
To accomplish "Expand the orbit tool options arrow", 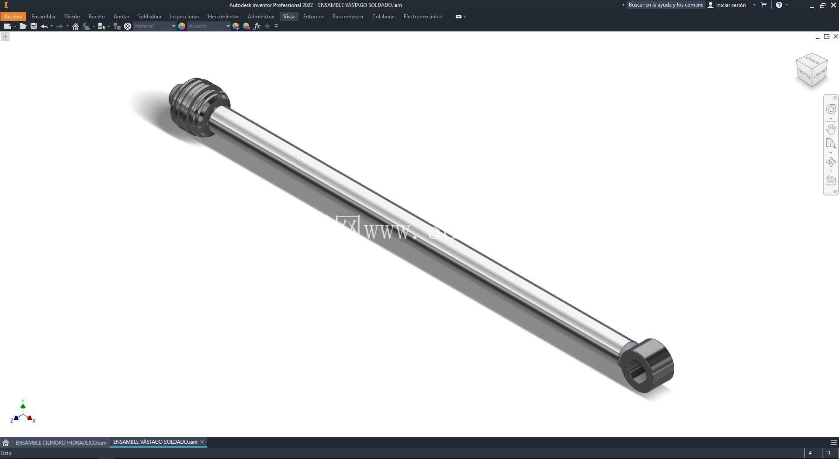I will click(831, 171).
